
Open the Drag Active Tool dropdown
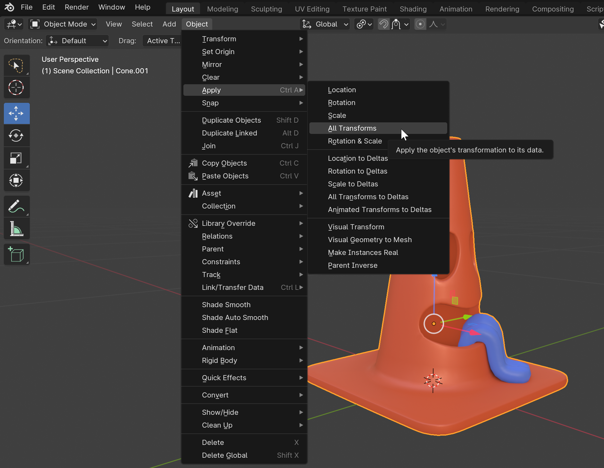(x=162, y=41)
